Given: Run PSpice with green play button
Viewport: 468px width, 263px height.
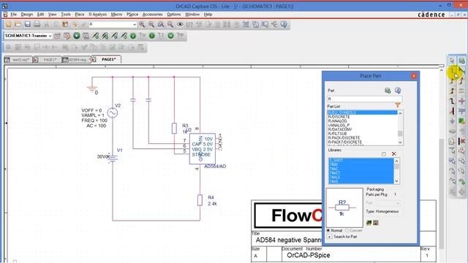Looking at the screenshot, I should point(77,36).
